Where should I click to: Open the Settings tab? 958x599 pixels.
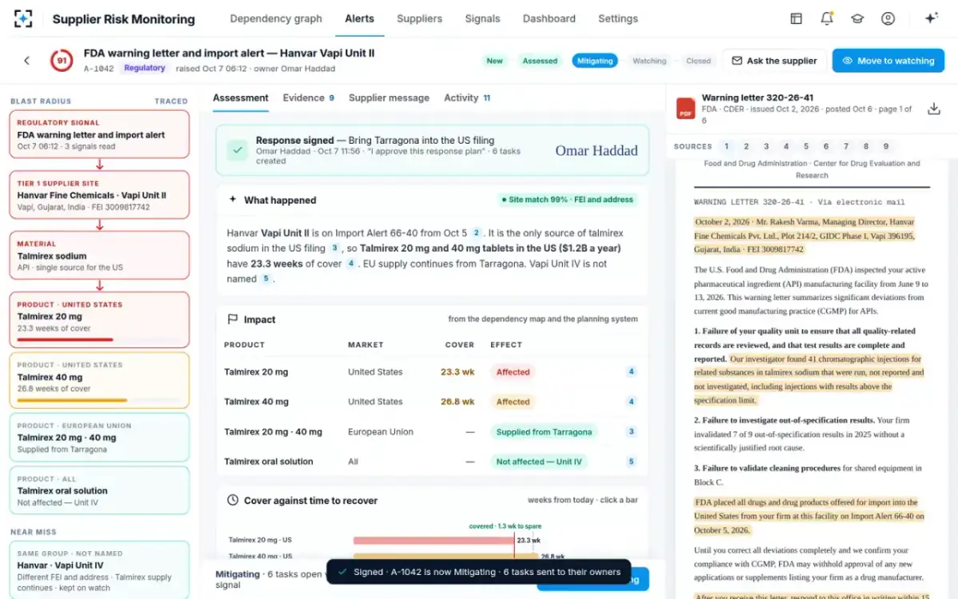click(x=618, y=18)
